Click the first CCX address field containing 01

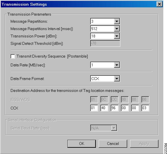(x=94, y=108)
